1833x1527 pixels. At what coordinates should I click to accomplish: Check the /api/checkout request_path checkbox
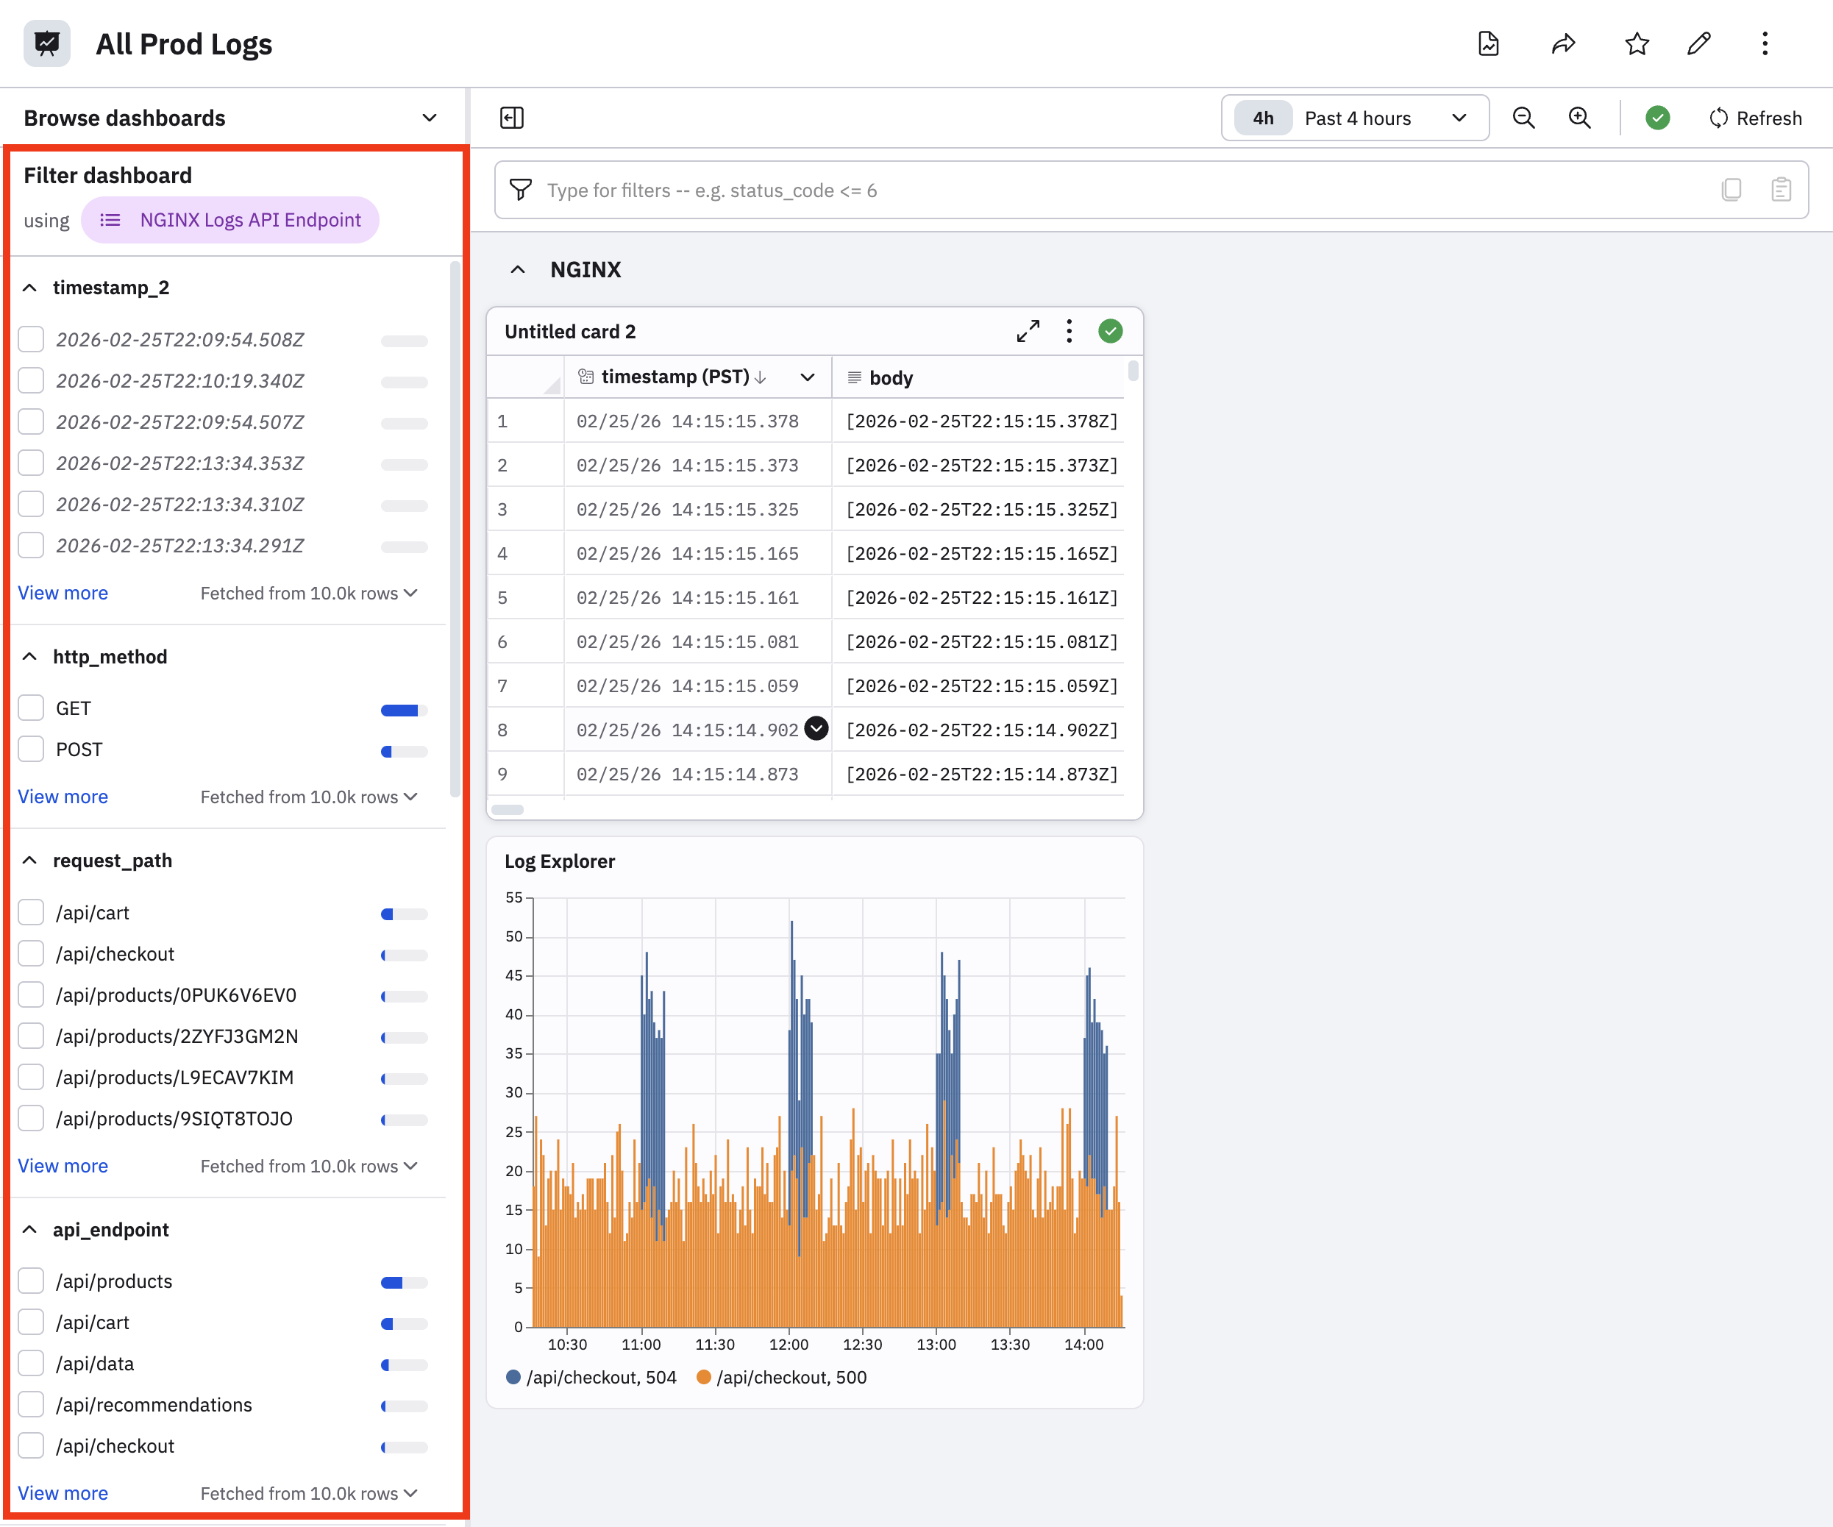(32, 953)
